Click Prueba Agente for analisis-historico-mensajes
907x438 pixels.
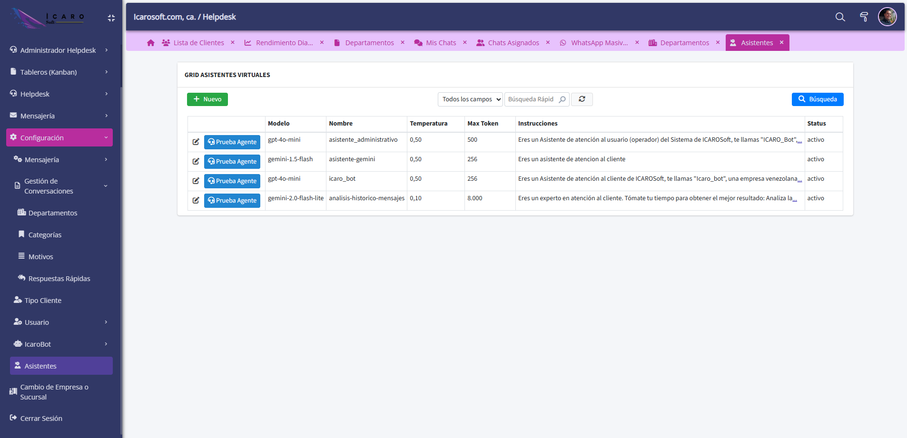tap(232, 200)
